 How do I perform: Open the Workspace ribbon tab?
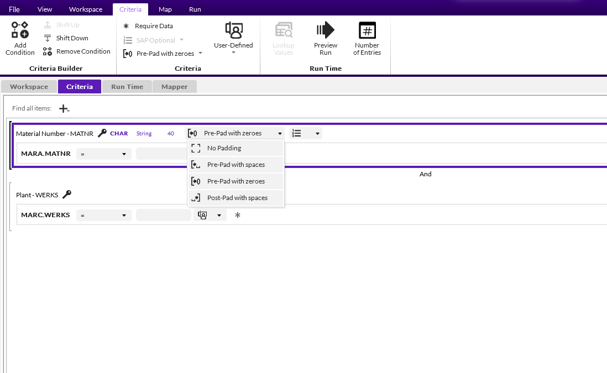(x=86, y=9)
